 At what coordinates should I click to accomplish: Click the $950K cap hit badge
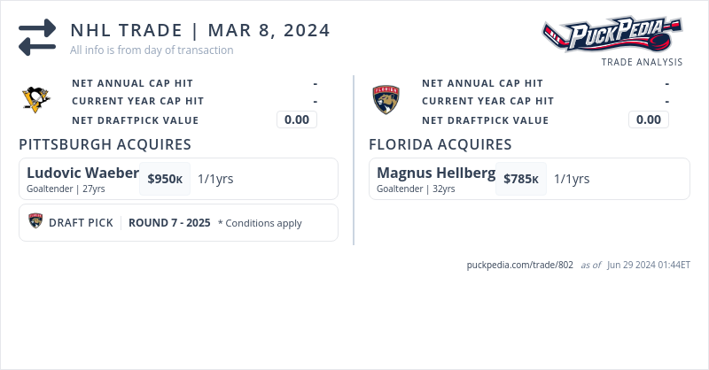tap(165, 179)
